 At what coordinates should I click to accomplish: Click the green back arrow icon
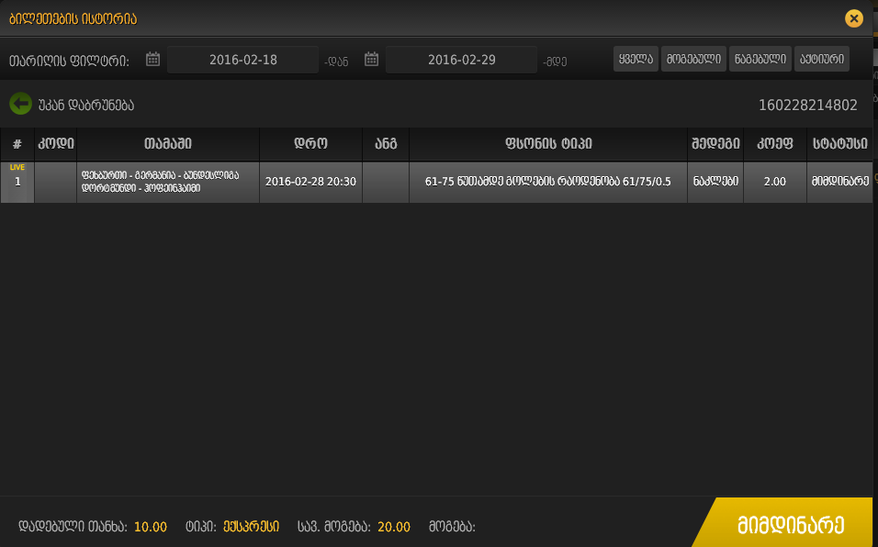[21, 104]
